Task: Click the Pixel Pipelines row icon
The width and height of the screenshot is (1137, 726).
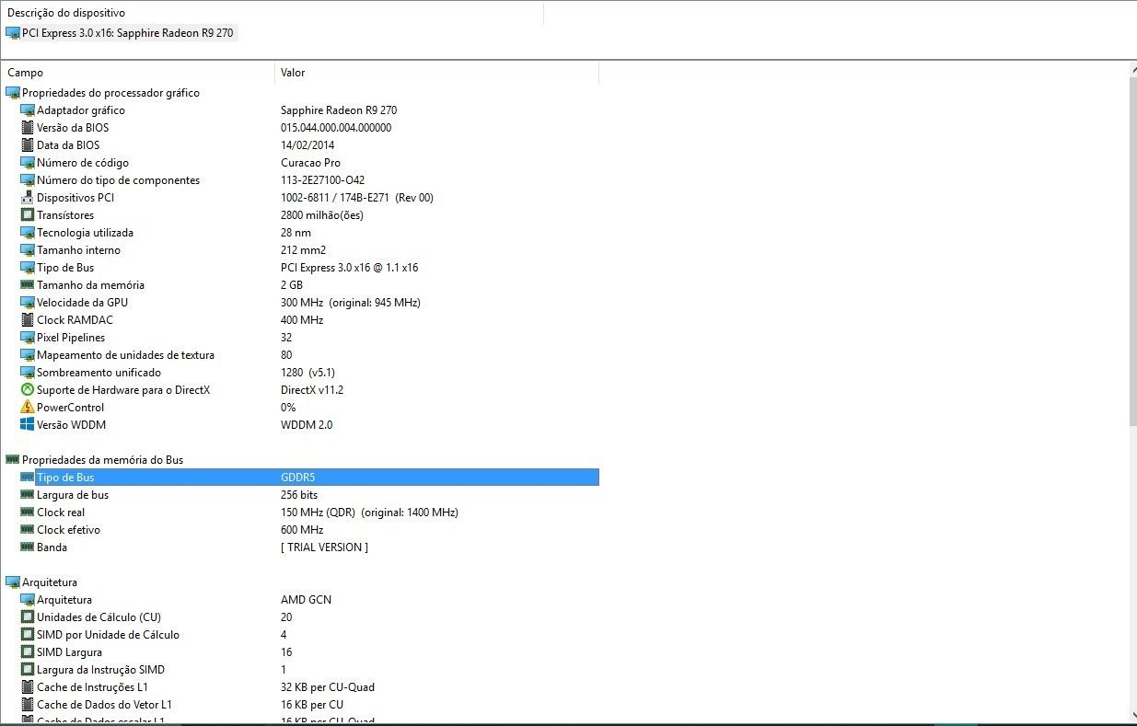Action: (28, 338)
